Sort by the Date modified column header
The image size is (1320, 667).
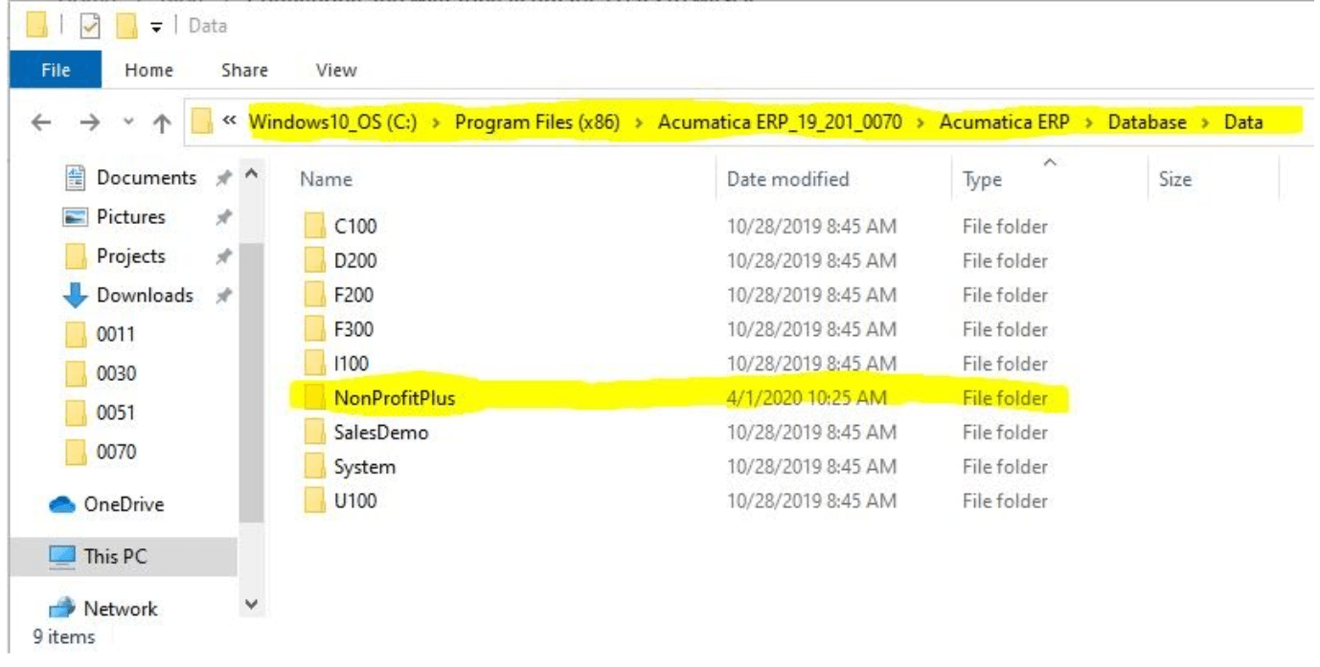pyautogui.click(x=787, y=179)
